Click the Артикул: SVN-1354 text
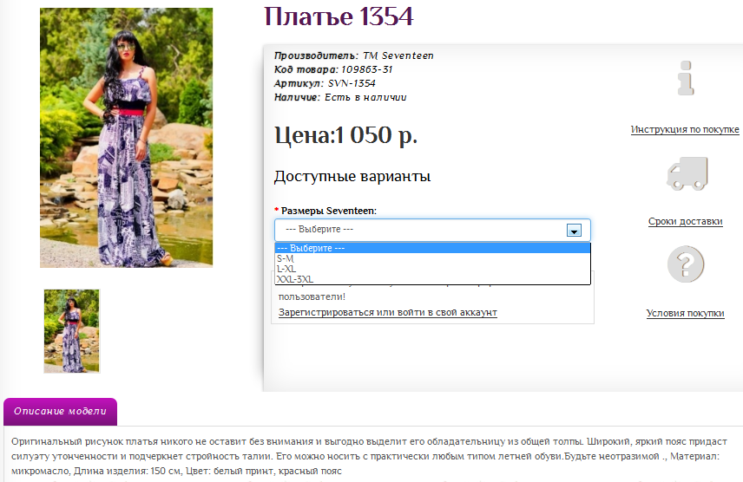The width and height of the screenshot is (743, 482). tap(325, 83)
